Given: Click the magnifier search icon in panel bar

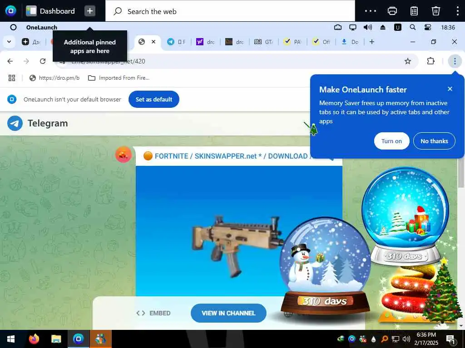Looking at the screenshot, I should pyautogui.click(x=412, y=27).
